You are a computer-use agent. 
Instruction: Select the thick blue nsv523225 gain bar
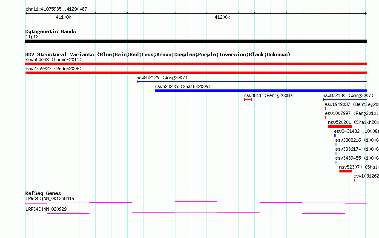point(261,91)
